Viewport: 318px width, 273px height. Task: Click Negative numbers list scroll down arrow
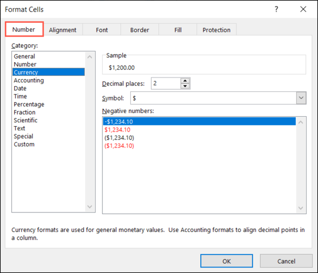[x=301, y=208]
